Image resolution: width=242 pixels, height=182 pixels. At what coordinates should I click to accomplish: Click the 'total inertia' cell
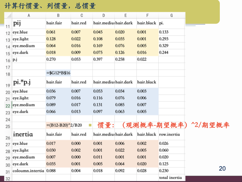click(171, 177)
